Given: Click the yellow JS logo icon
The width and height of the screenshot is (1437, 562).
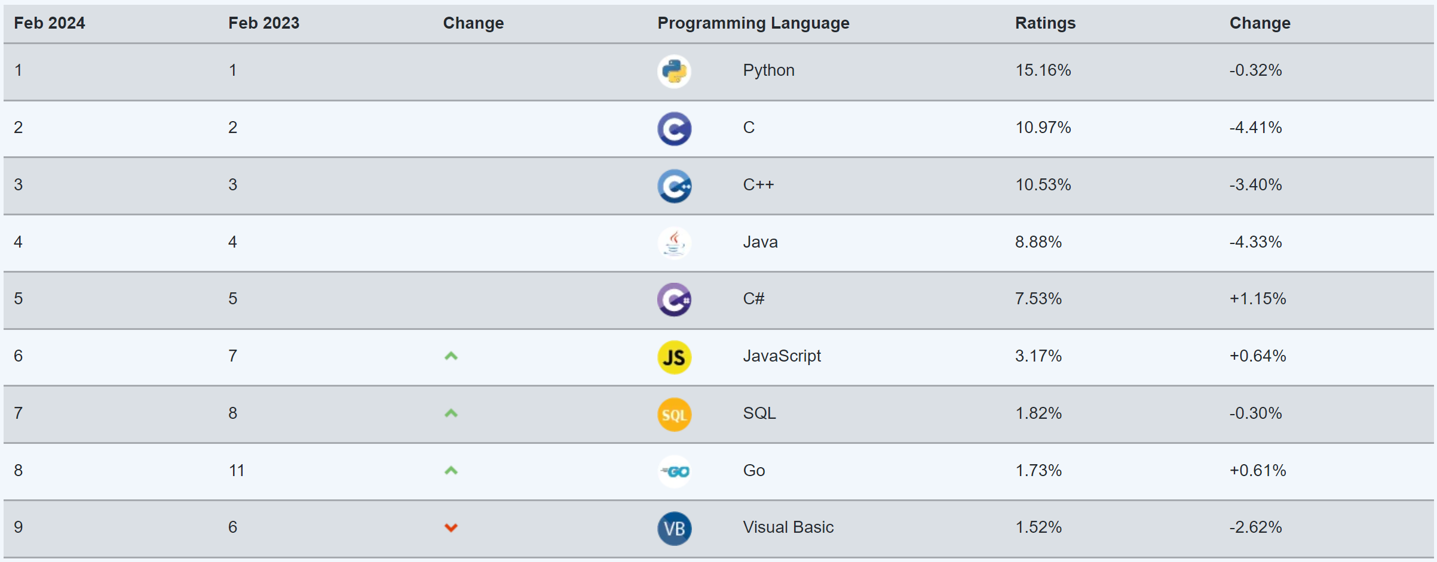Looking at the screenshot, I should pos(674,357).
